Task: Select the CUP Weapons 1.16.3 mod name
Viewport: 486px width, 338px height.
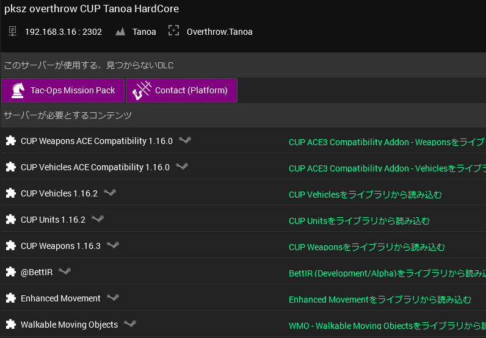Action: tap(61, 246)
